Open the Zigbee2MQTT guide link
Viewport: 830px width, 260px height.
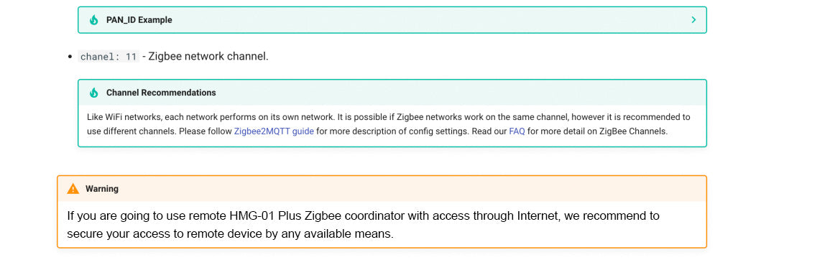[274, 131]
